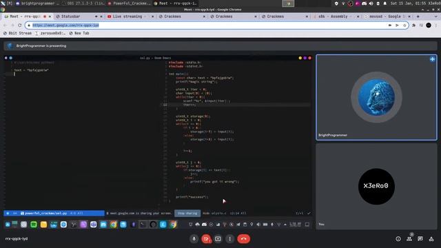Switch to the x86 Assembly tab

336,17
